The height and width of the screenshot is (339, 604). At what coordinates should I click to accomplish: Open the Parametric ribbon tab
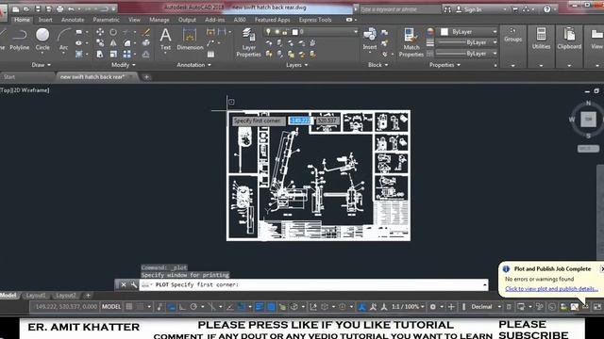click(106, 20)
